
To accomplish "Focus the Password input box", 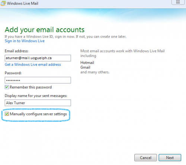I will (x=38, y=80).
